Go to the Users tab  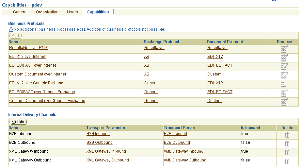(x=72, y=12)
